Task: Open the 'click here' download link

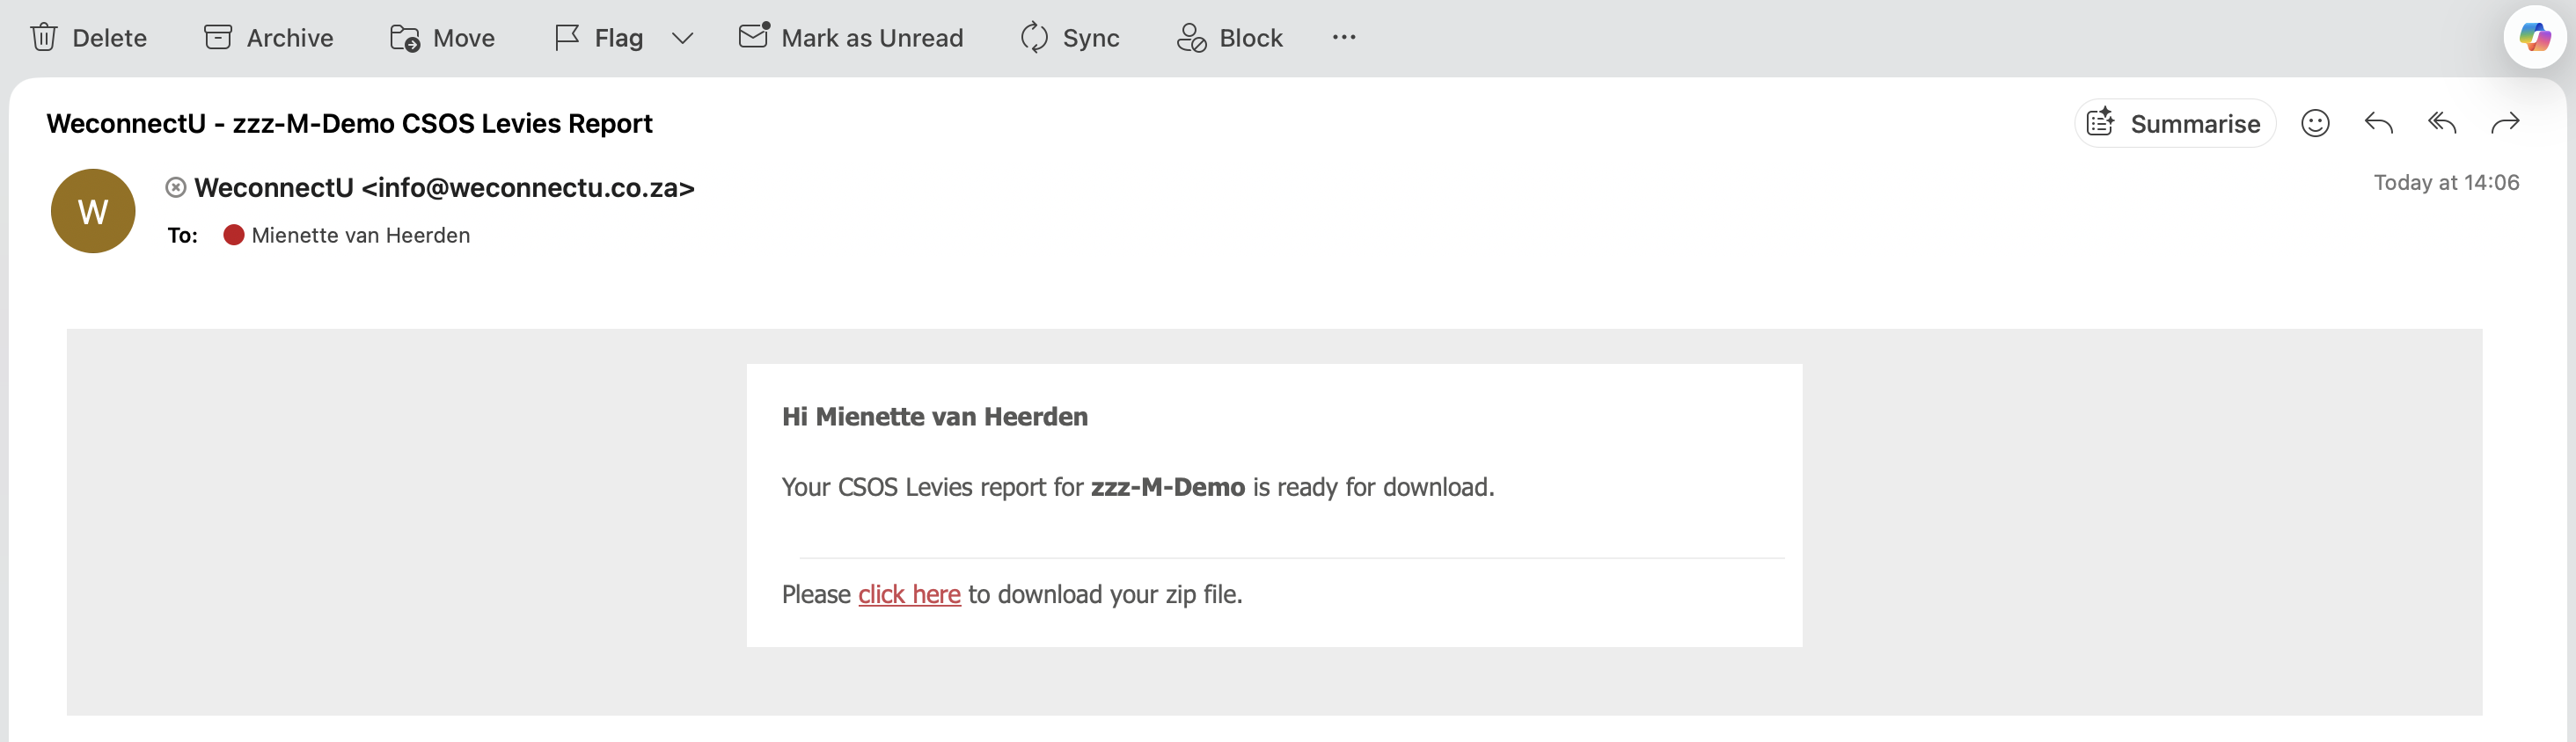Action: [x=909, y=594]
